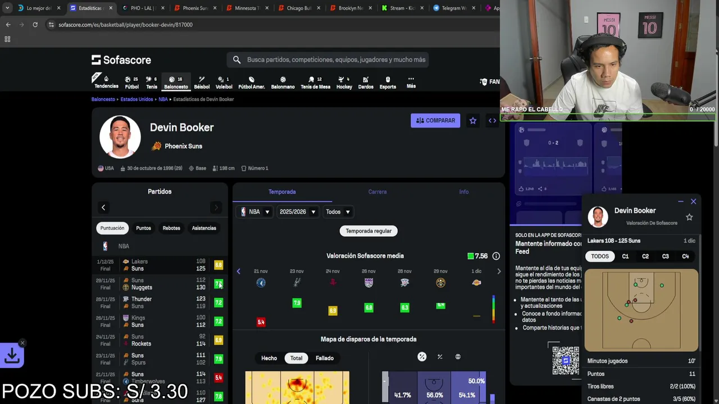Image resolution: width=719 pixels, height=404 pixels.
Task: Click the Temporada regular button
Action: point(368,231)
